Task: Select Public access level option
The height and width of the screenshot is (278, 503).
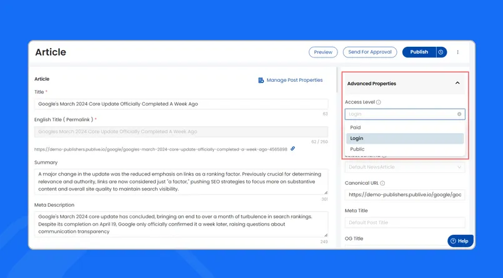Action: coord(357,149)
